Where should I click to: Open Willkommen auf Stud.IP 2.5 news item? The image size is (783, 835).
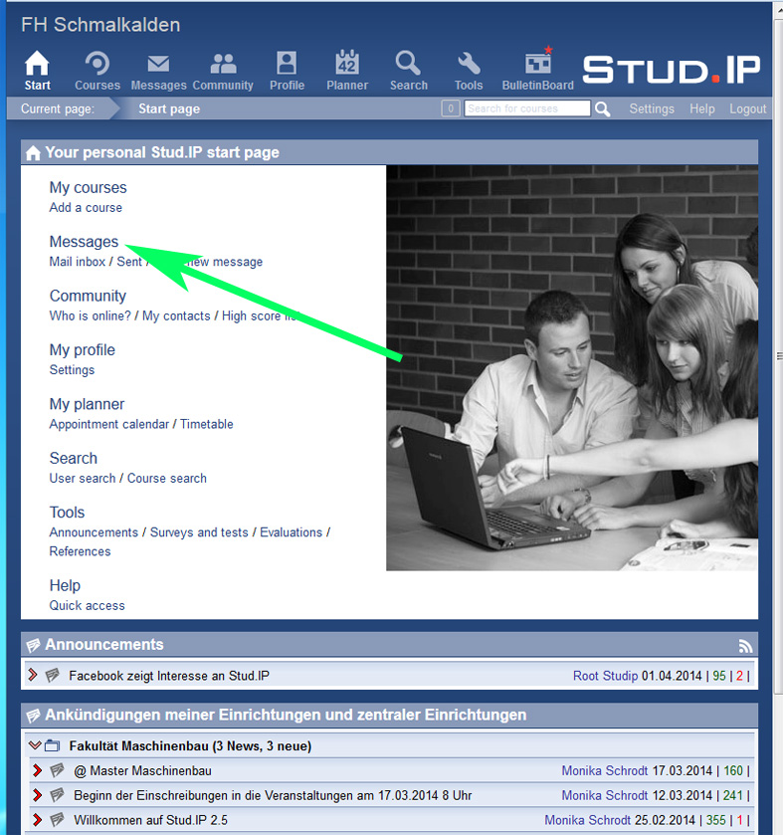coord(150,820)
